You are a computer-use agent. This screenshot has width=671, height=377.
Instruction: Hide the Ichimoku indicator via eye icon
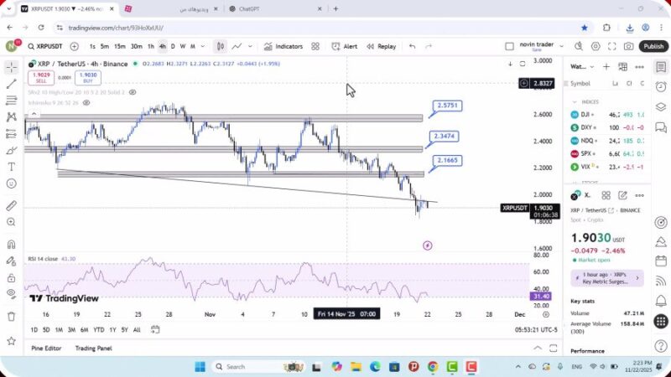tap(87, 102)
